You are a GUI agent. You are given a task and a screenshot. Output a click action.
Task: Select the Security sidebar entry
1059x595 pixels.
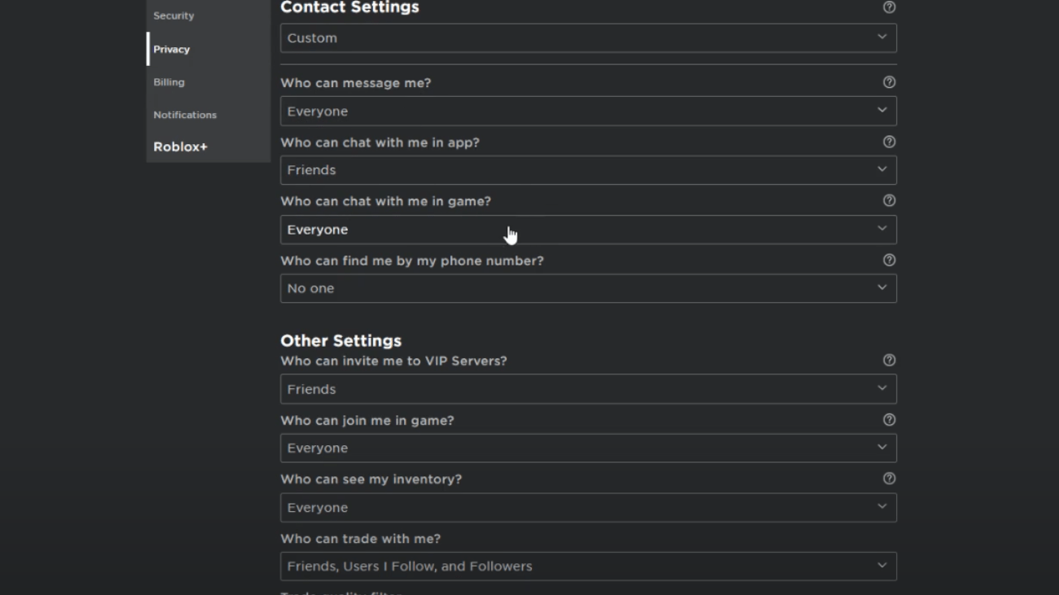(174, 15)
